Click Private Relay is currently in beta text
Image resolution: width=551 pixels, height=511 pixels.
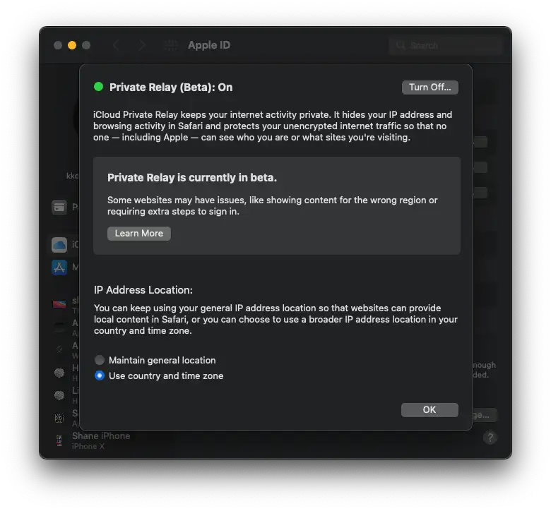[192, 177]
